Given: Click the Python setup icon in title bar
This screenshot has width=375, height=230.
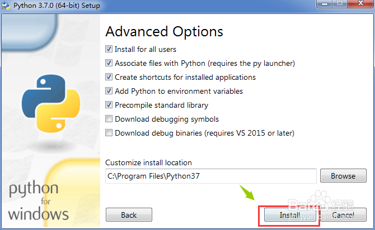Looking at the screenshot, I should click(x=6, y=5).
